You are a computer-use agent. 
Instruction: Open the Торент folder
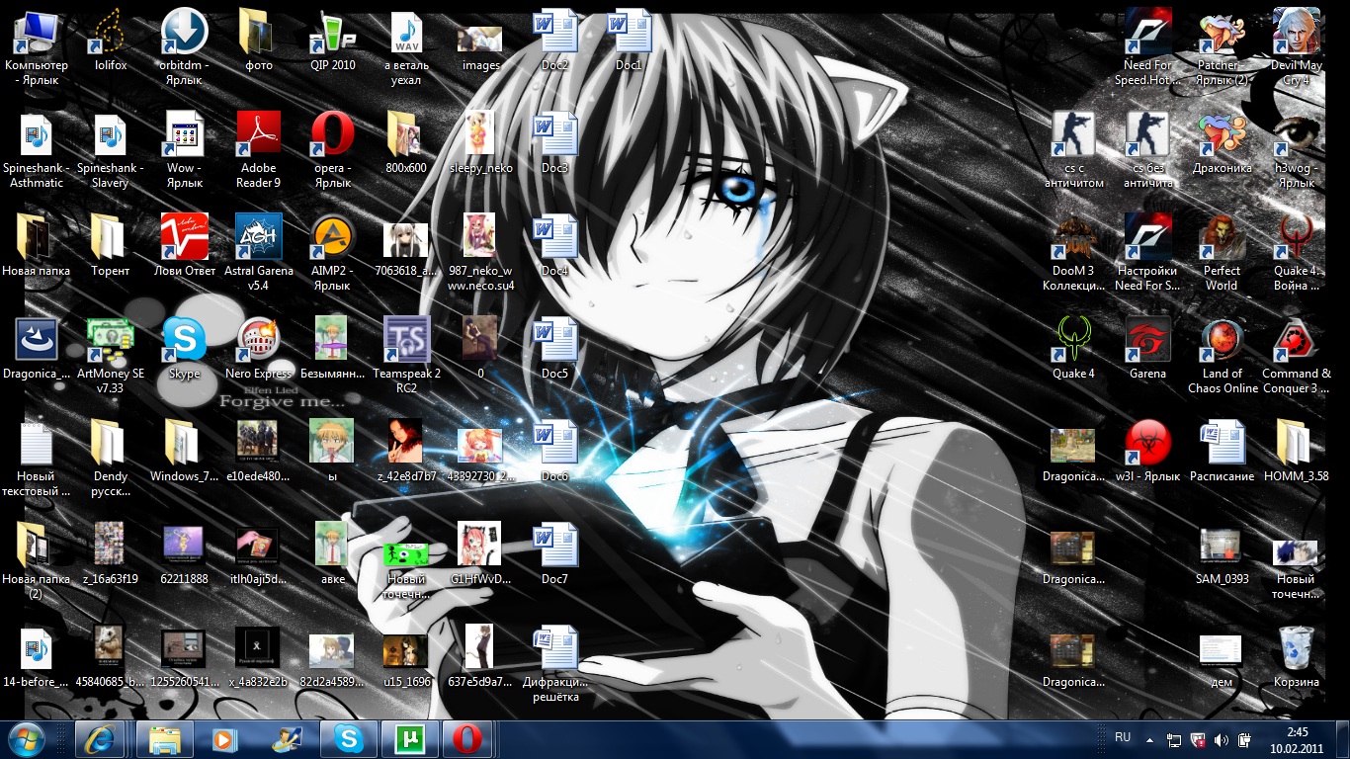point(111,237)
